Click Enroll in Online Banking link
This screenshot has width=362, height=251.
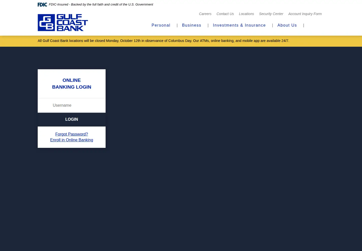[x=72, y=140]
